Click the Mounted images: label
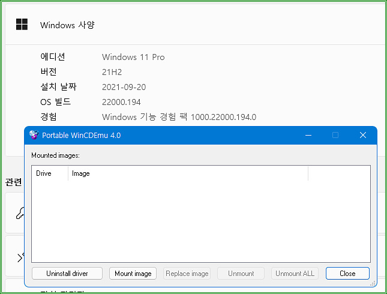This screenshot has width=387, height=294. 55,155
